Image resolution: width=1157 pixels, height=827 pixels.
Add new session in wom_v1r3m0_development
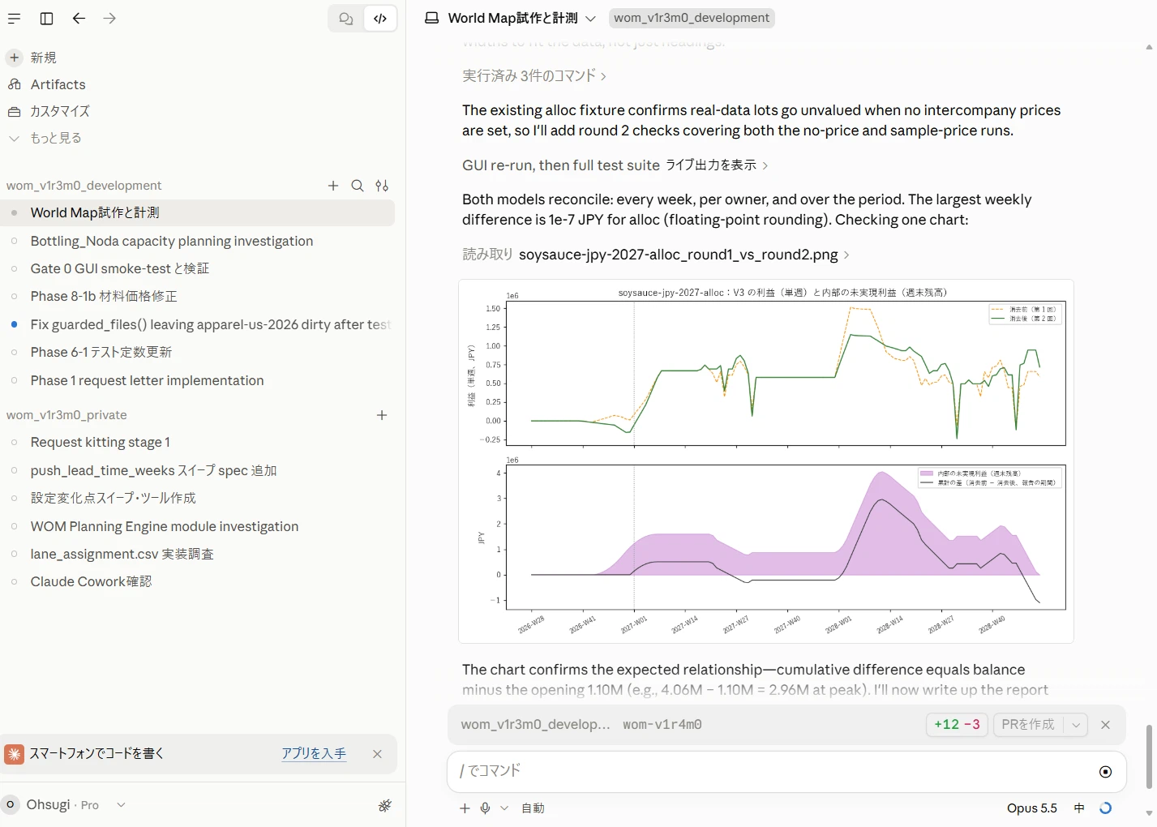(333, 186)
